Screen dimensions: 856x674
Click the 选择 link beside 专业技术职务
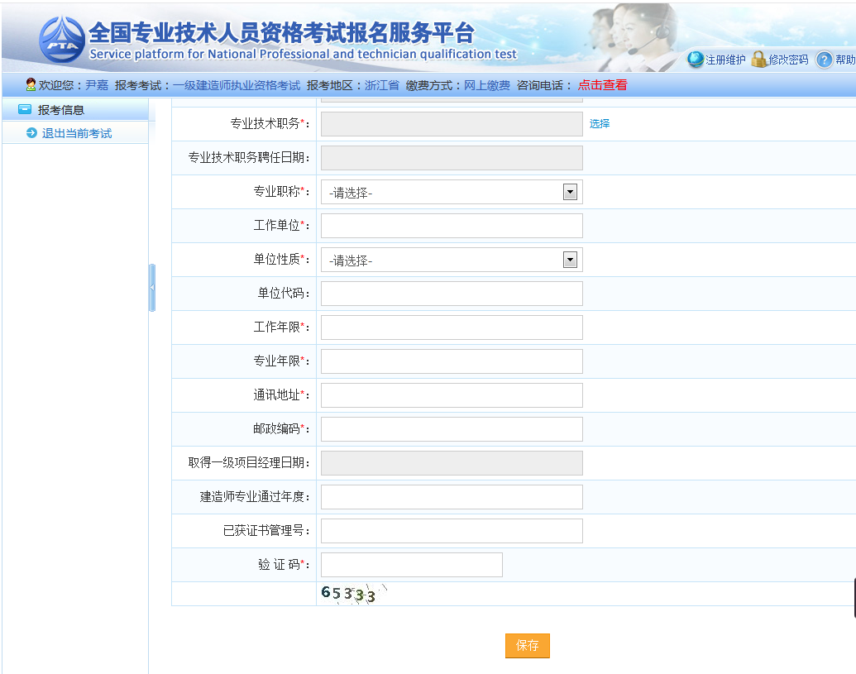coord(600,123)
